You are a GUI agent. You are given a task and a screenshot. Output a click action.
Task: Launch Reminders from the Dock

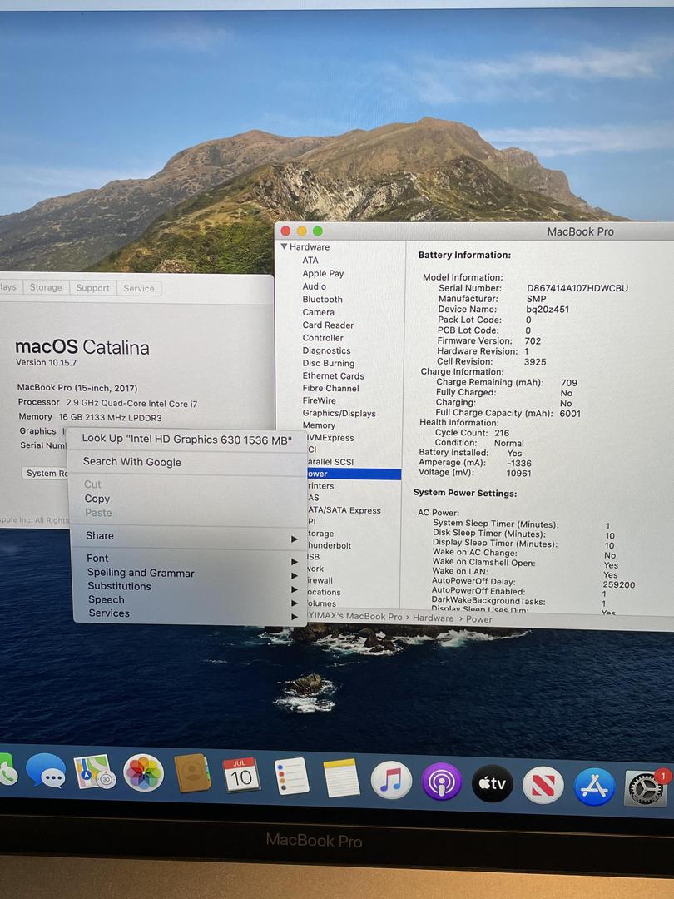pos(292,777)
